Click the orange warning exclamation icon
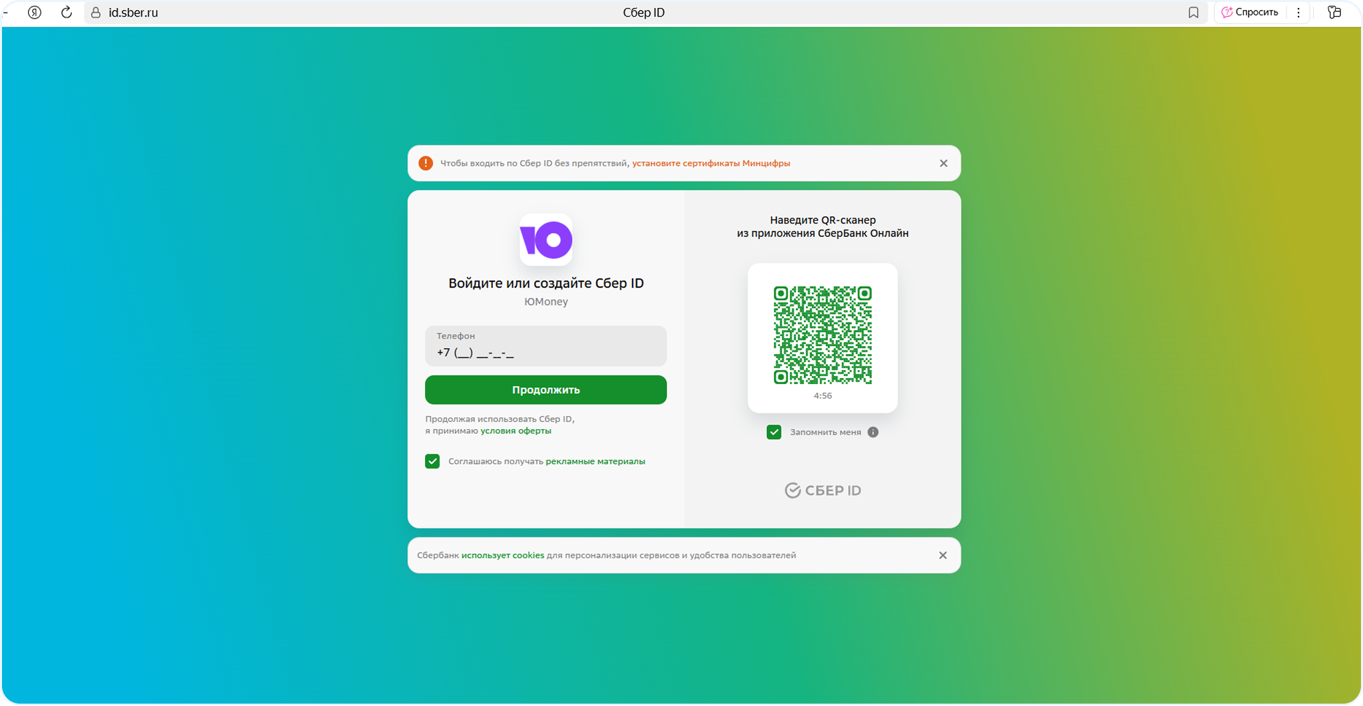 426,163
